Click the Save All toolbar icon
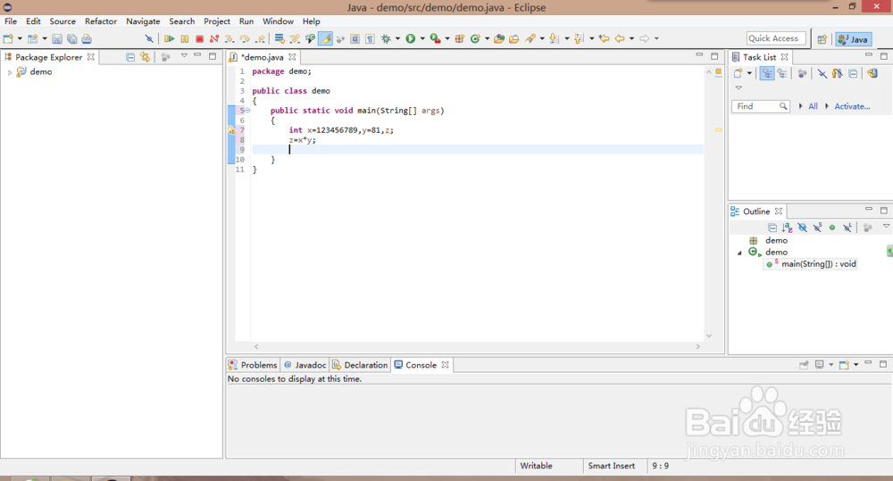This screenshot has width=893, height=481. (x=71, y=38)
